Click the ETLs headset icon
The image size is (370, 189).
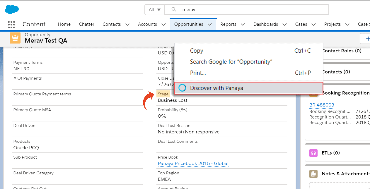tap(313, 153)
